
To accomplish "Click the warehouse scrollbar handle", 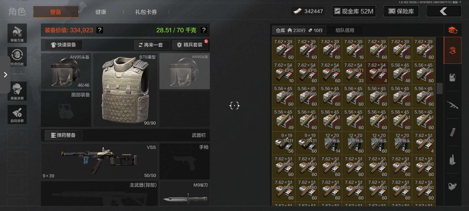I will click(439, 89).
